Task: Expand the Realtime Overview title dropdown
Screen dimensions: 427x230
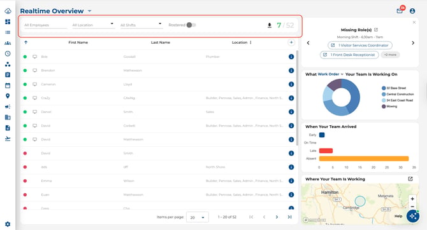Action: coord(90,11)
